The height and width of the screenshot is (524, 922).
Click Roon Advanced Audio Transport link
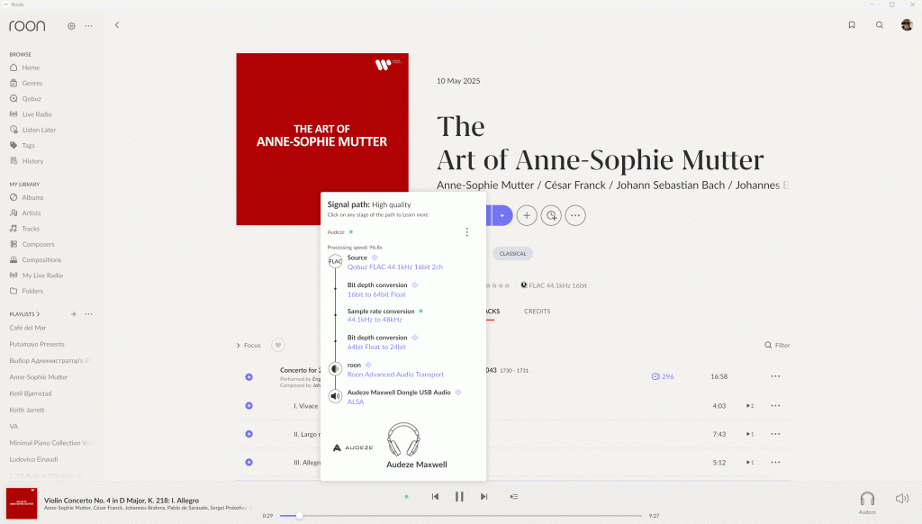[396, 375]
